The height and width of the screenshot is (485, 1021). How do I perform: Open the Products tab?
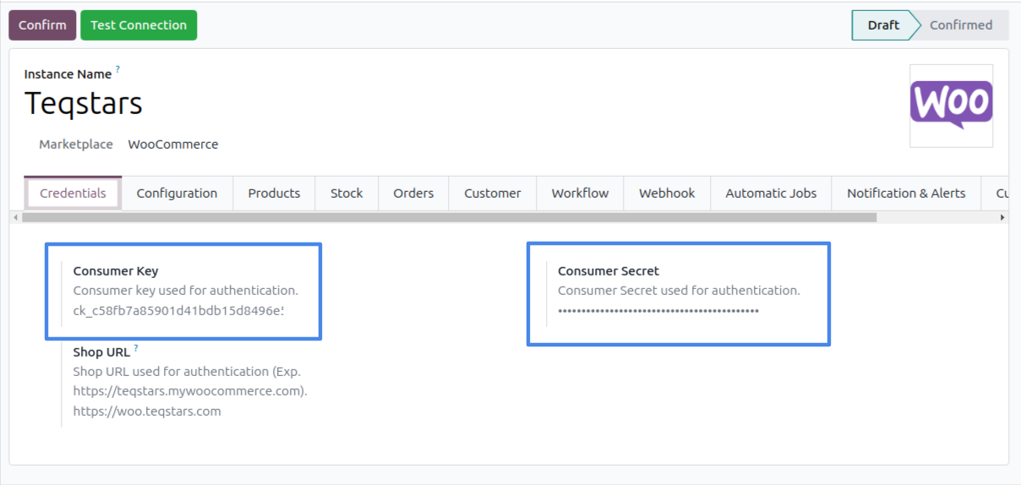click(274, 193)
